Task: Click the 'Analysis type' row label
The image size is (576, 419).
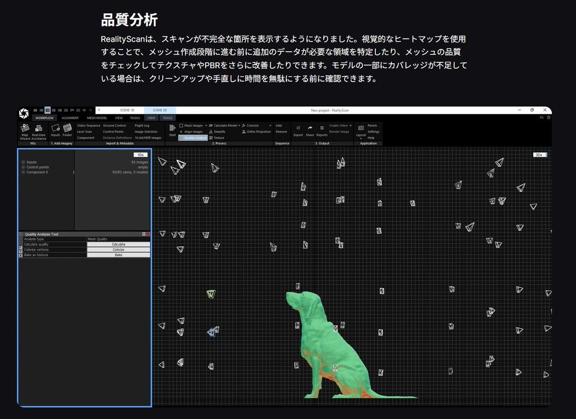Action: pos(34,239)
